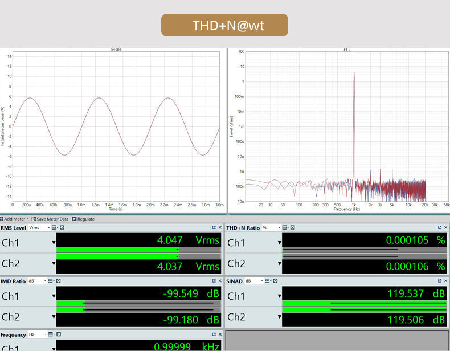Pop out the RMS Level meter panel
Viewport: 450px width, 351px height.
pos(214,227)
